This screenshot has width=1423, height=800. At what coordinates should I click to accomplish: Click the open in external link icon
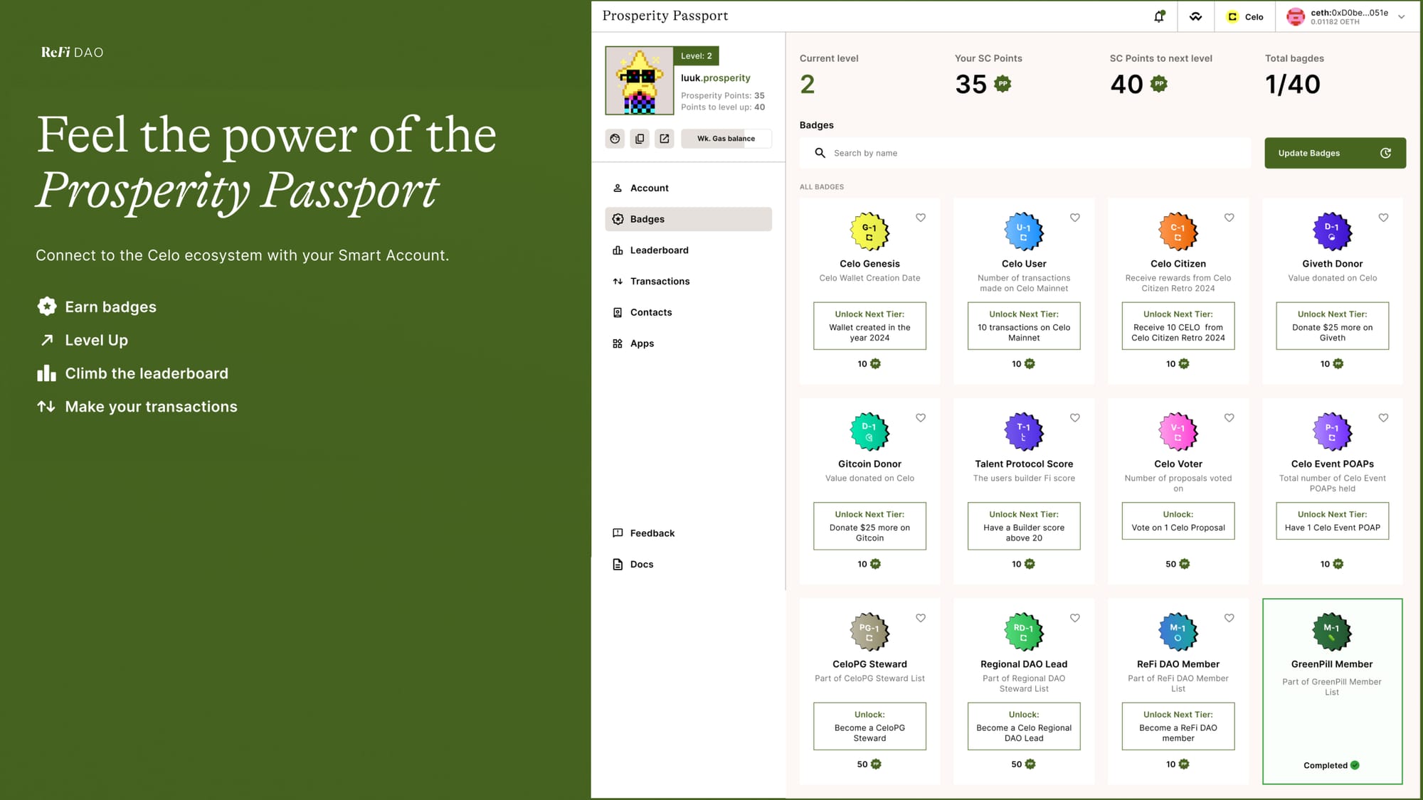[664, 139]
